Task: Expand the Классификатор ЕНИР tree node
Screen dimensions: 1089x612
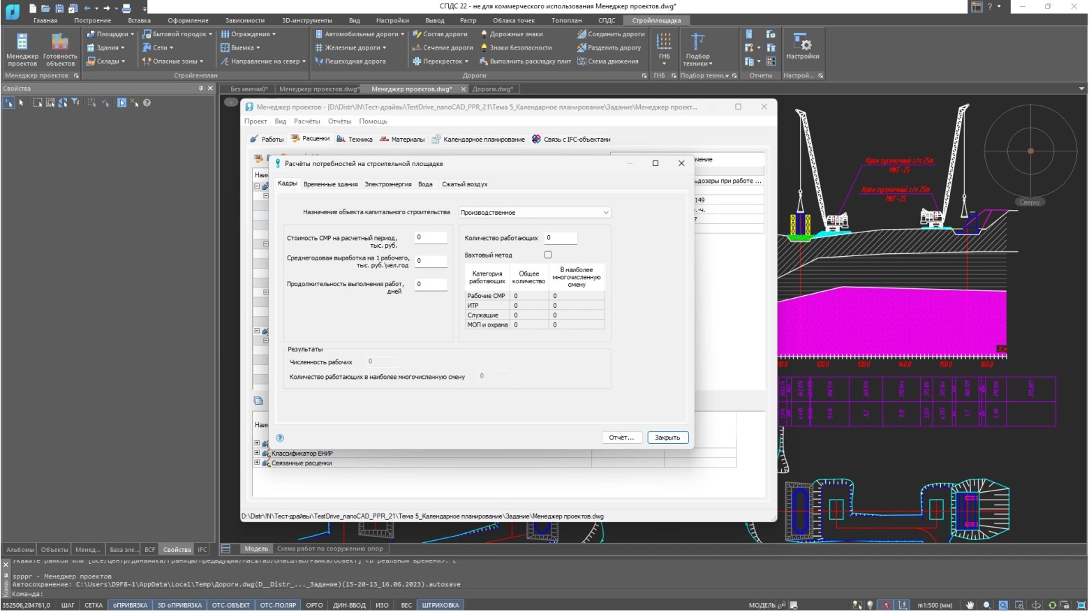Action: click(257, 454)
